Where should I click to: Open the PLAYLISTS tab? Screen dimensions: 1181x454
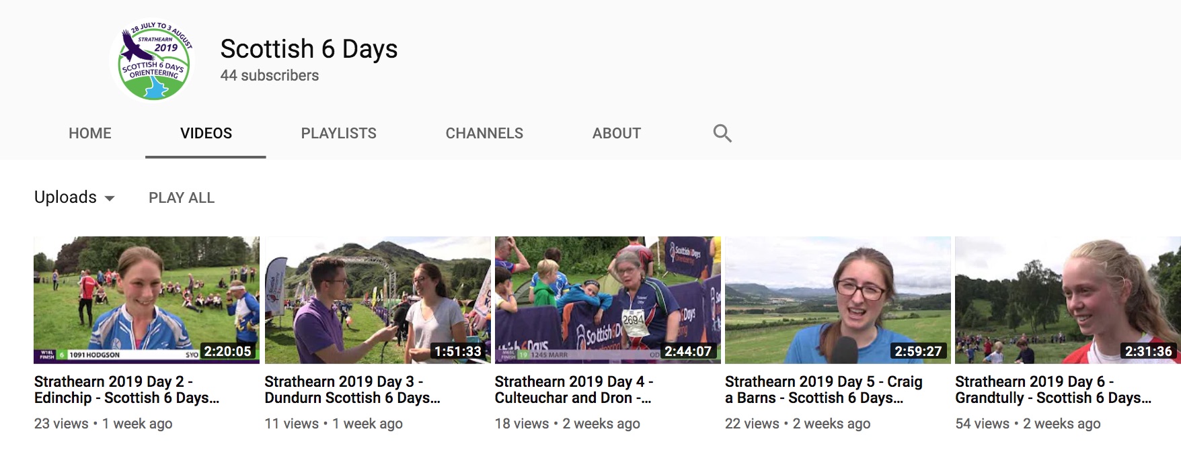click(x=339, y=133)
